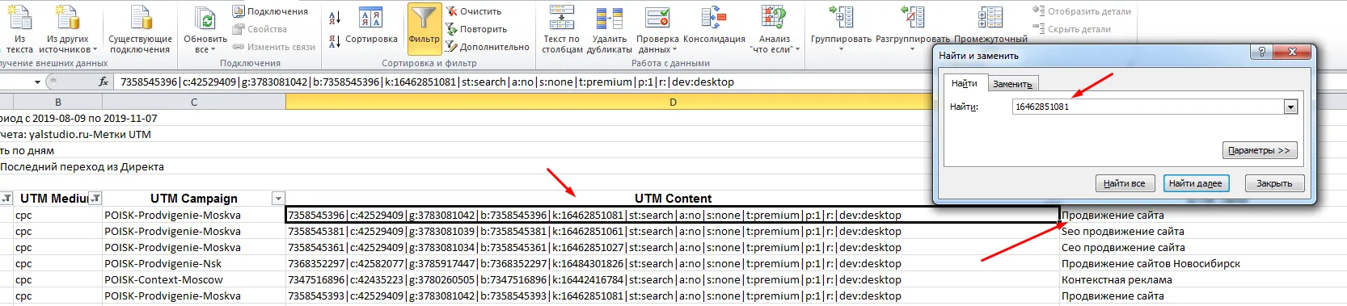1347x306 pixels.
Task: Select the 'UTM Content' header cell
Action: (x=673, y=199)
